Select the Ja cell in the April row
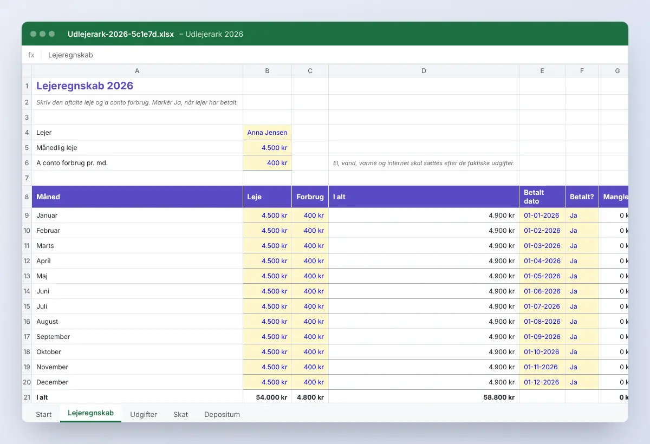Viewport: 650px width, 444px height. point(582,261)
